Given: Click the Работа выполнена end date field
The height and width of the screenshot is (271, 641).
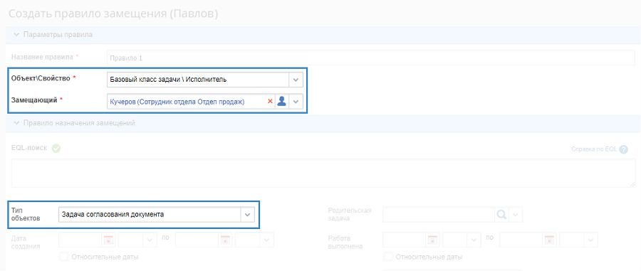Looking at the screenshot, I should [521, 240].
